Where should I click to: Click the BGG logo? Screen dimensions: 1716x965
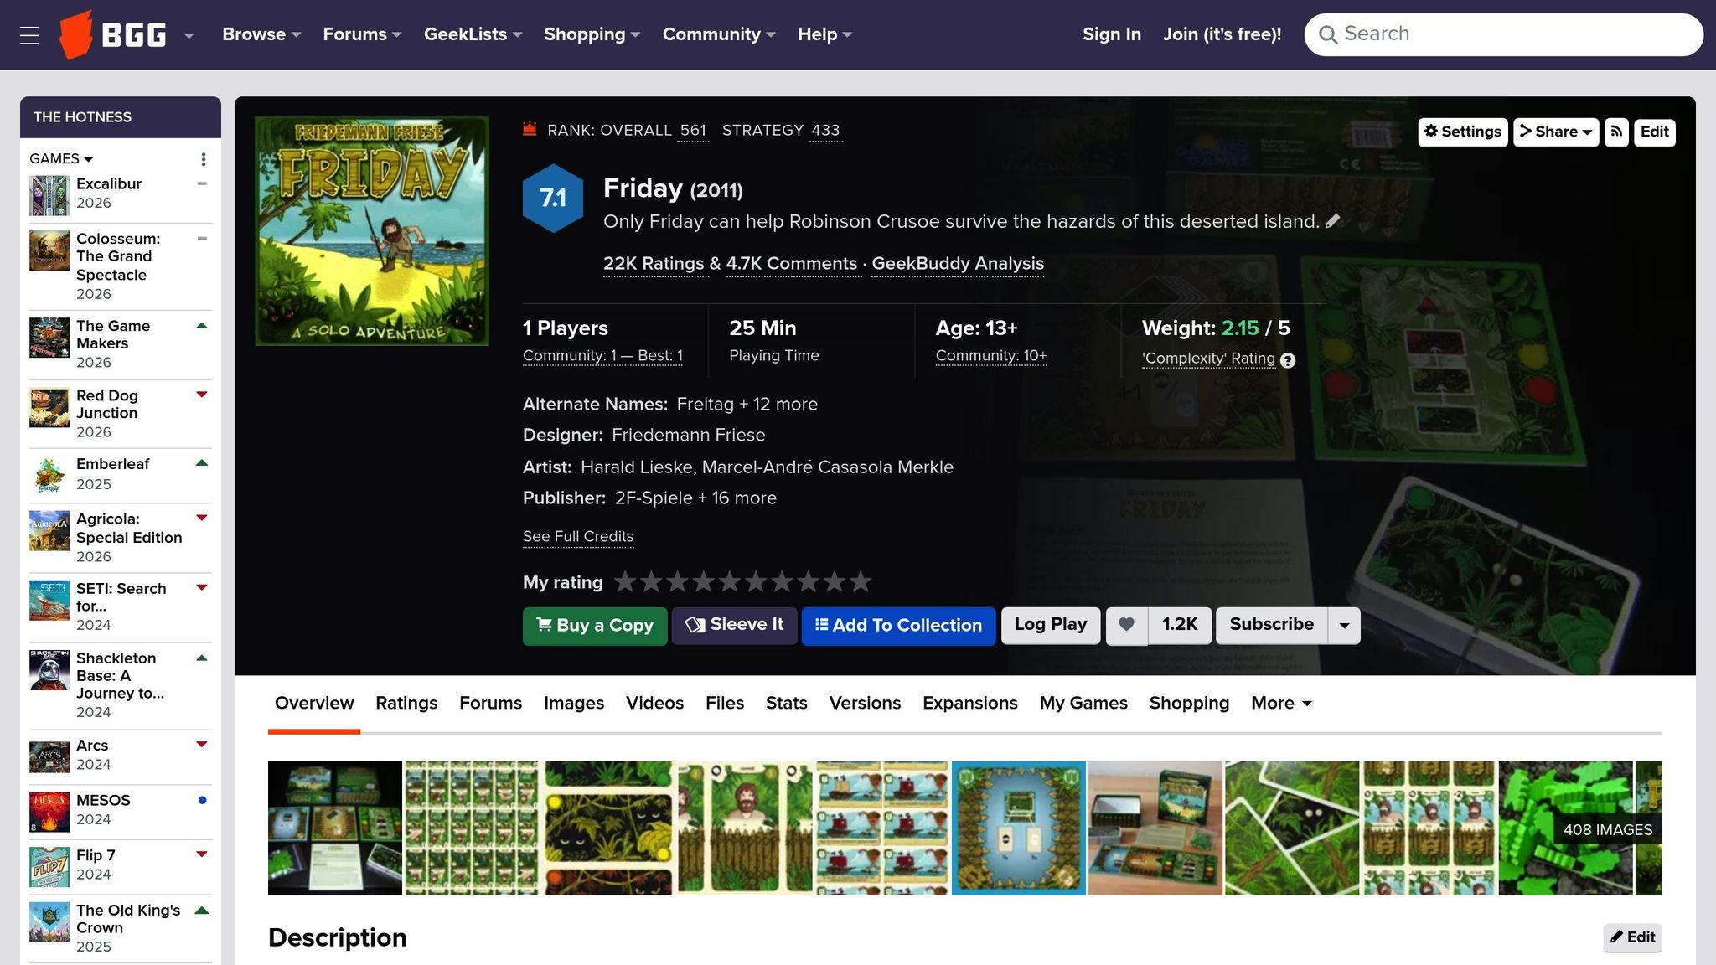113,35
